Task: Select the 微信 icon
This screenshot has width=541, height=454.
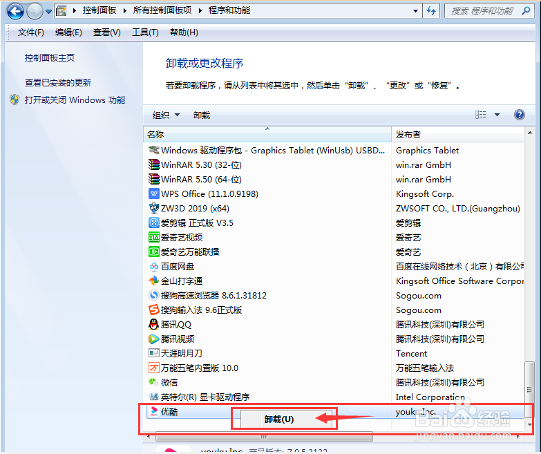Action: (x=153, y=382)
